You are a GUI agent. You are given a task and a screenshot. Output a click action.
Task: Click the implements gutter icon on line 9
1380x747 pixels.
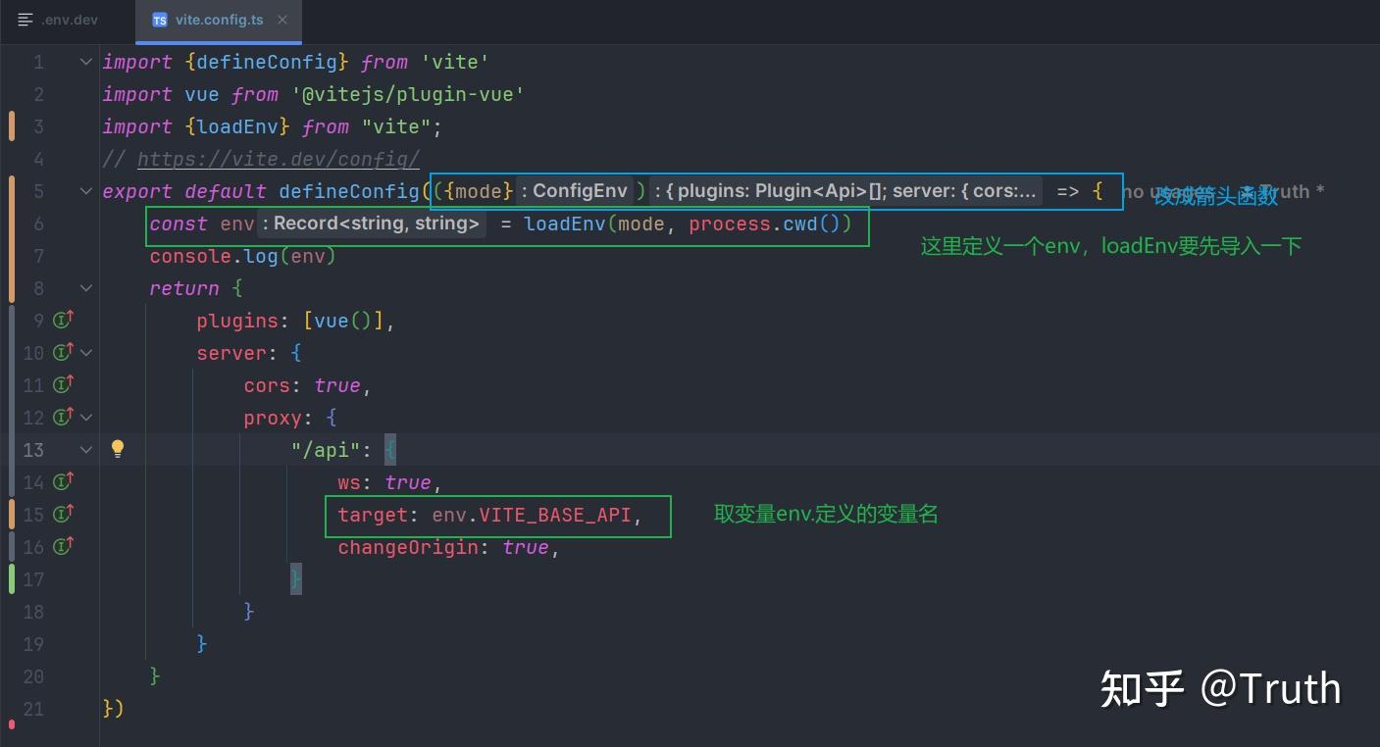pos(64,320)
